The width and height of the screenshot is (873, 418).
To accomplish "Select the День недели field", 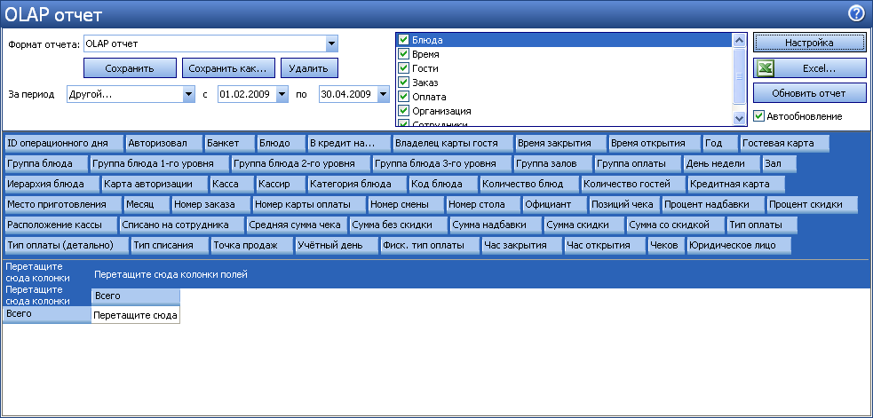I will 722,163.
